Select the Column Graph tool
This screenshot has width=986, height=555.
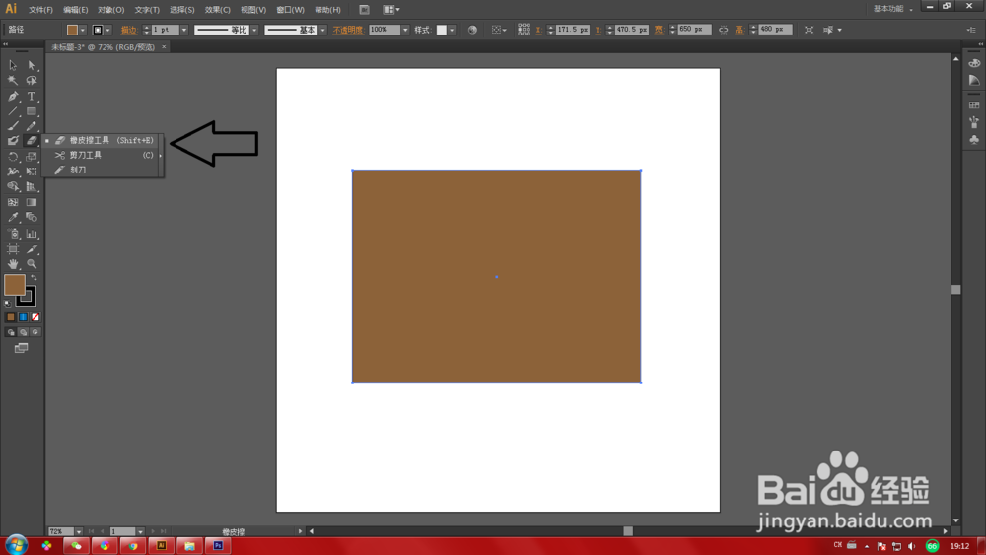32,234
